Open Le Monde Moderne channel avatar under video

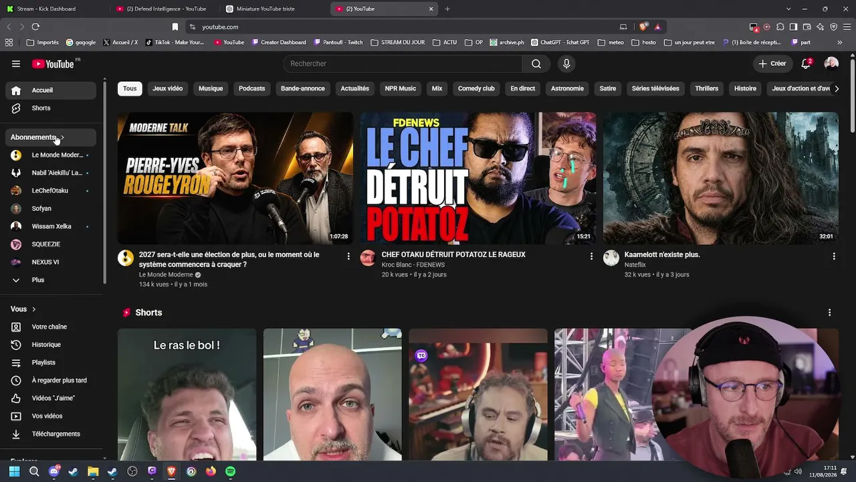(126, 258)
